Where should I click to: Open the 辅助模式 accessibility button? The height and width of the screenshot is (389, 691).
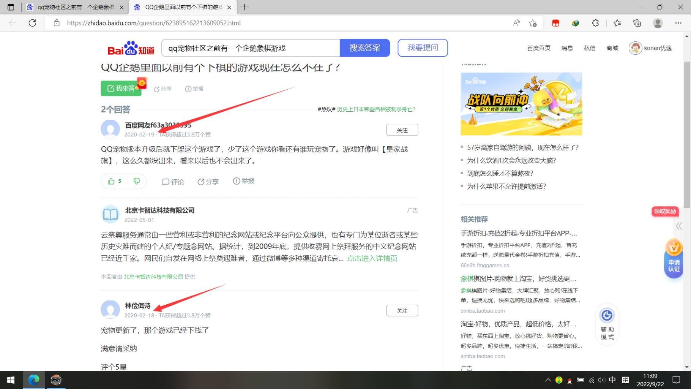tap(607, 325)
